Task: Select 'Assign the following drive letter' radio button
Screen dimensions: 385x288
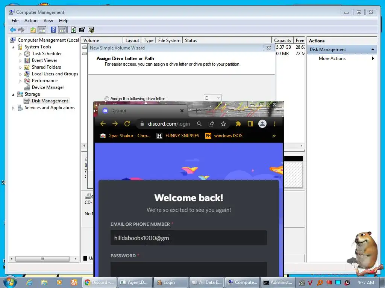Action: pos(106,99)
